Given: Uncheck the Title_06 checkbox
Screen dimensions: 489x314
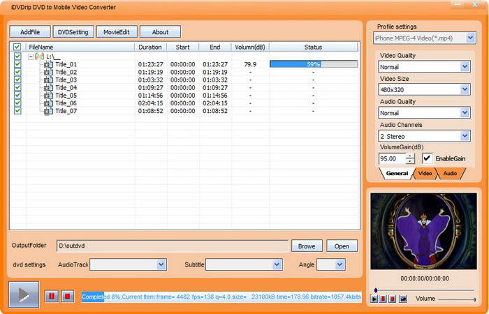Looking at the screenshot, I should [x=17, y=103].
